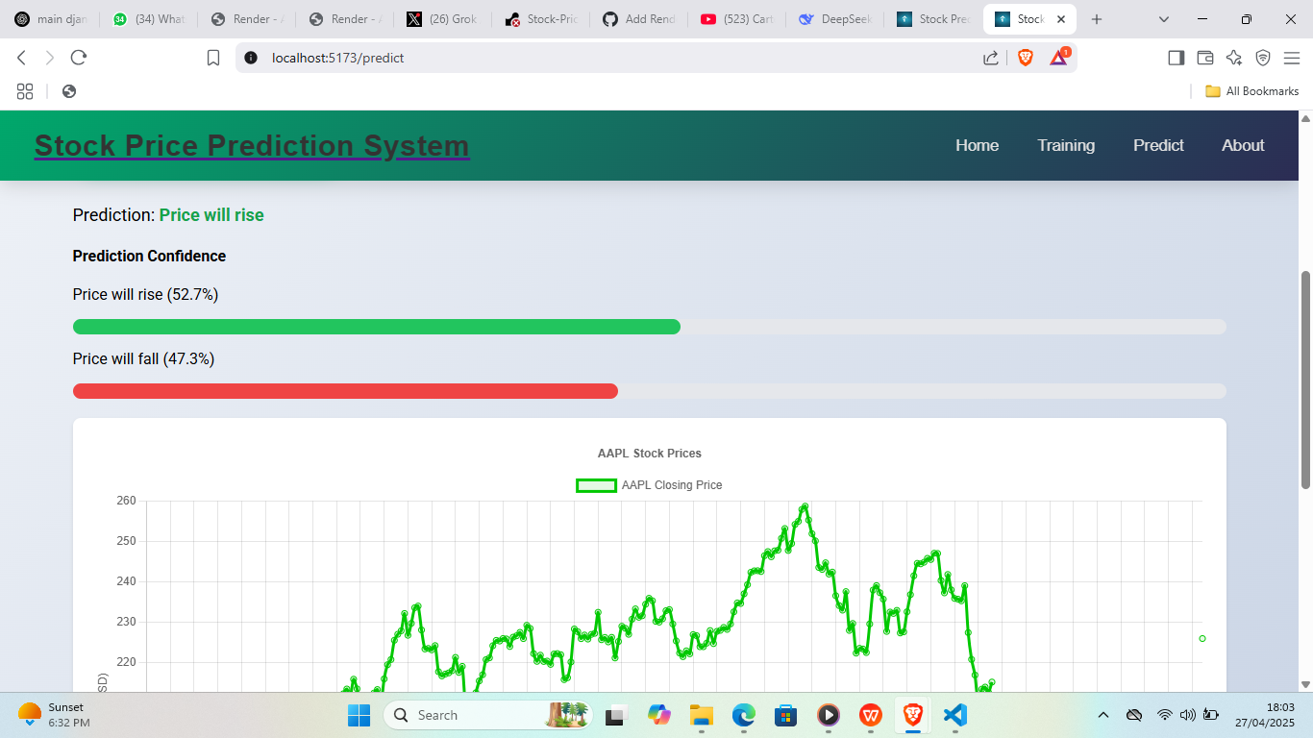The height and width of the screenshot is (738, 1313).
Task: Click the globe bookmark icon
Action: click(x=69, y=91)
